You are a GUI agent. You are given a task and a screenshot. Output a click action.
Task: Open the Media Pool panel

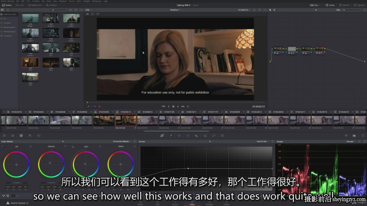point(35,5)
